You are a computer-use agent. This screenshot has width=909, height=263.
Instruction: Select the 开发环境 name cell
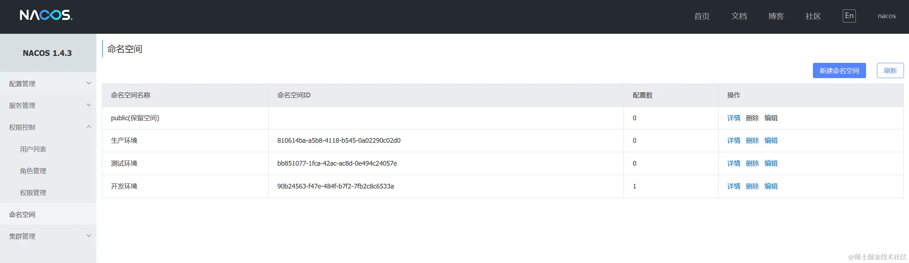pos(185,186)
